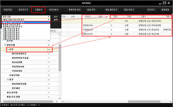Choose 그룹1기준으로 분석 option
This screenshot has height=107, width=173.
coord(11,29)
